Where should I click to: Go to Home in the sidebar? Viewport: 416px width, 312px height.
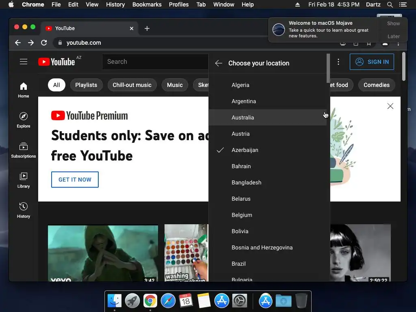pyautogui.click(x=23, y=90)
